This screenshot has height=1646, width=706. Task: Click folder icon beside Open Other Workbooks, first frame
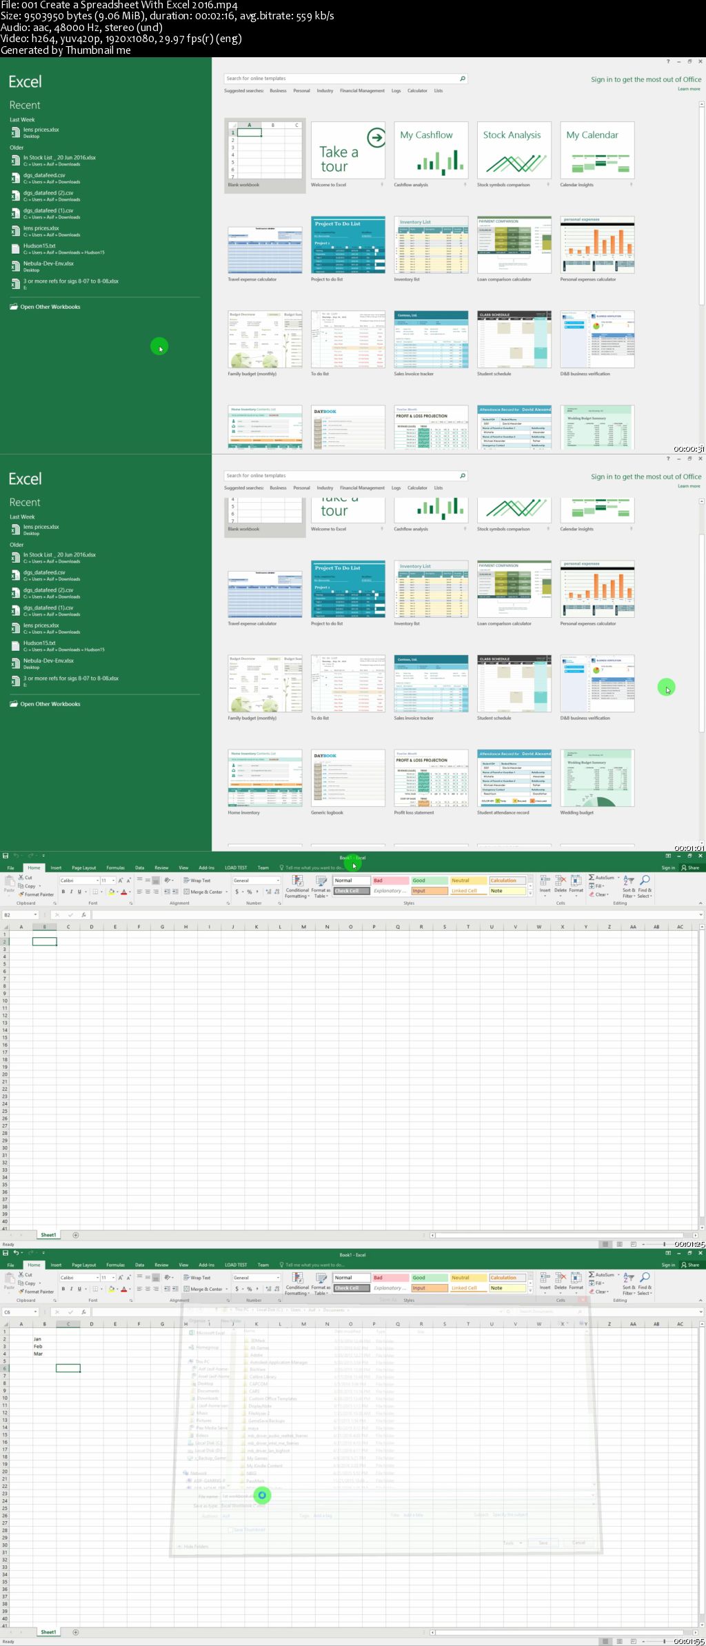tap(14, 307)
